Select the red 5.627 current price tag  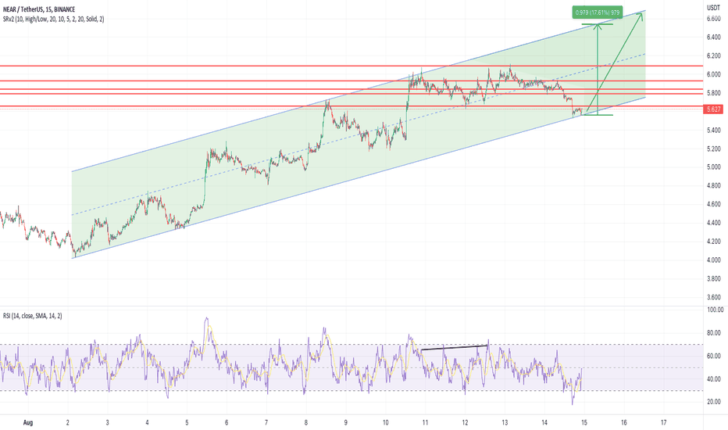[x=715, y=111]
